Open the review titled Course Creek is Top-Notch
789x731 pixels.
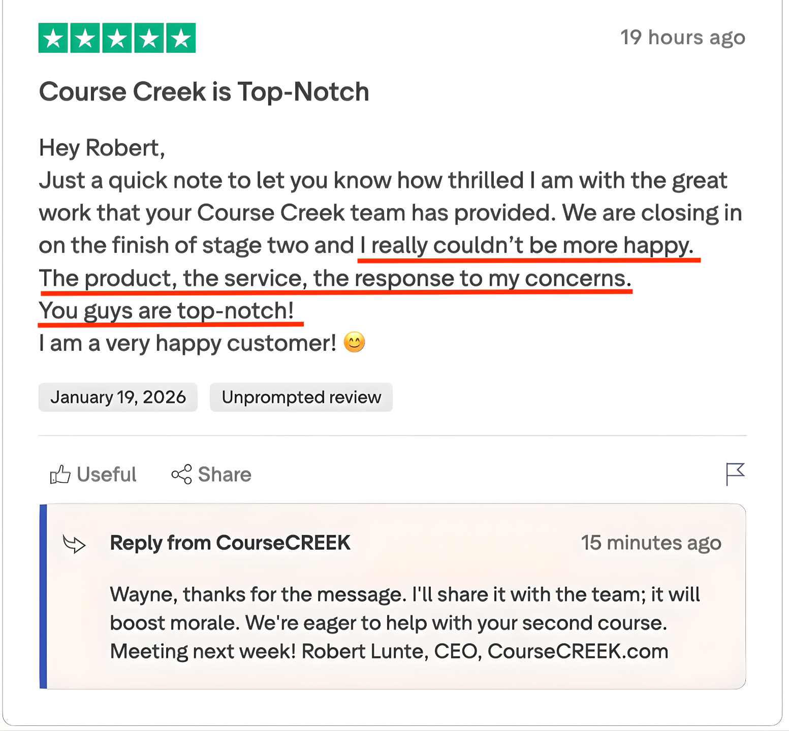[204, 92]
